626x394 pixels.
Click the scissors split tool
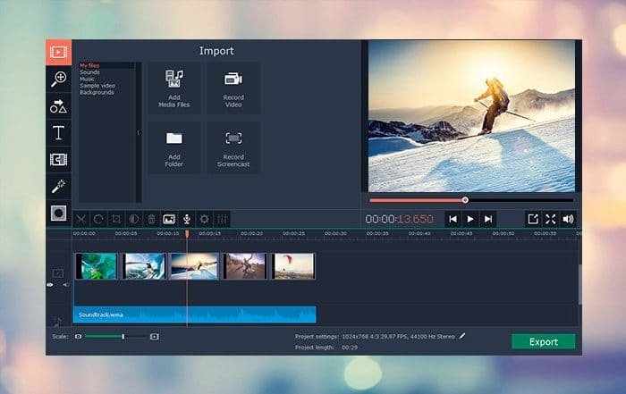coord(80,218)
